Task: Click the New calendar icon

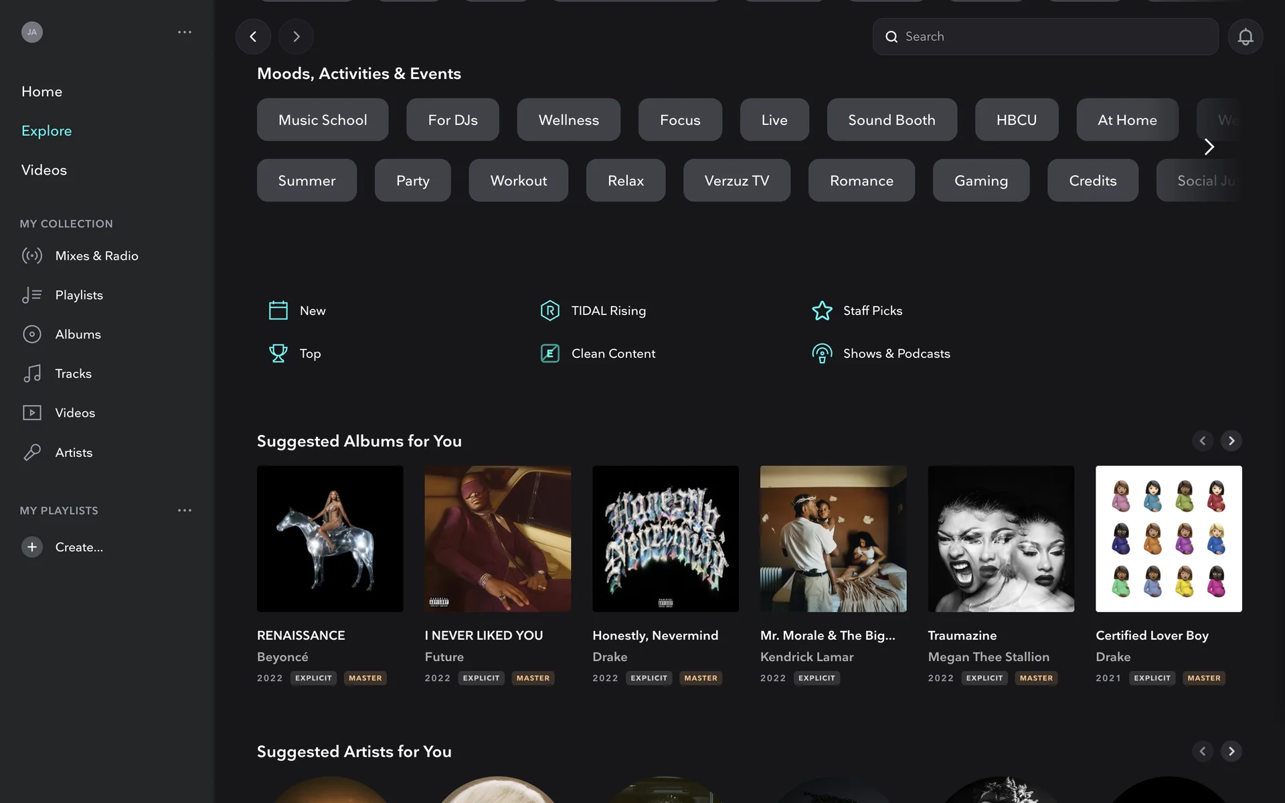Action: (x=278, y=310)
